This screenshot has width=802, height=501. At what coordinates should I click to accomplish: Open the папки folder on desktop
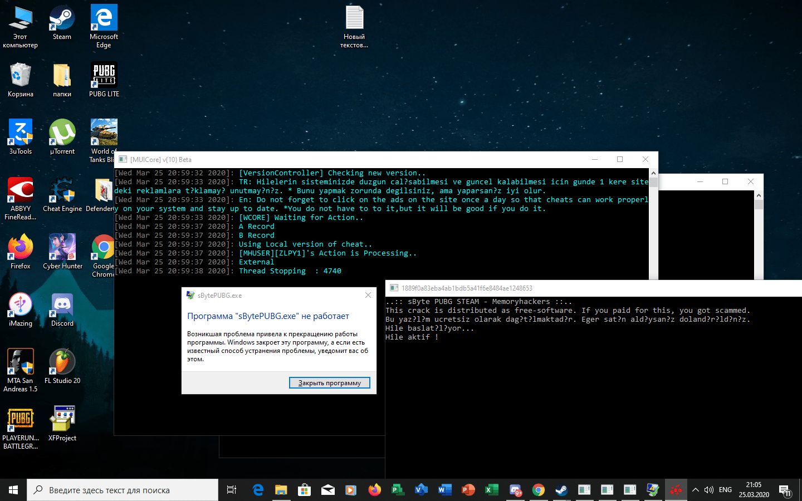click(x=62, y=80)
